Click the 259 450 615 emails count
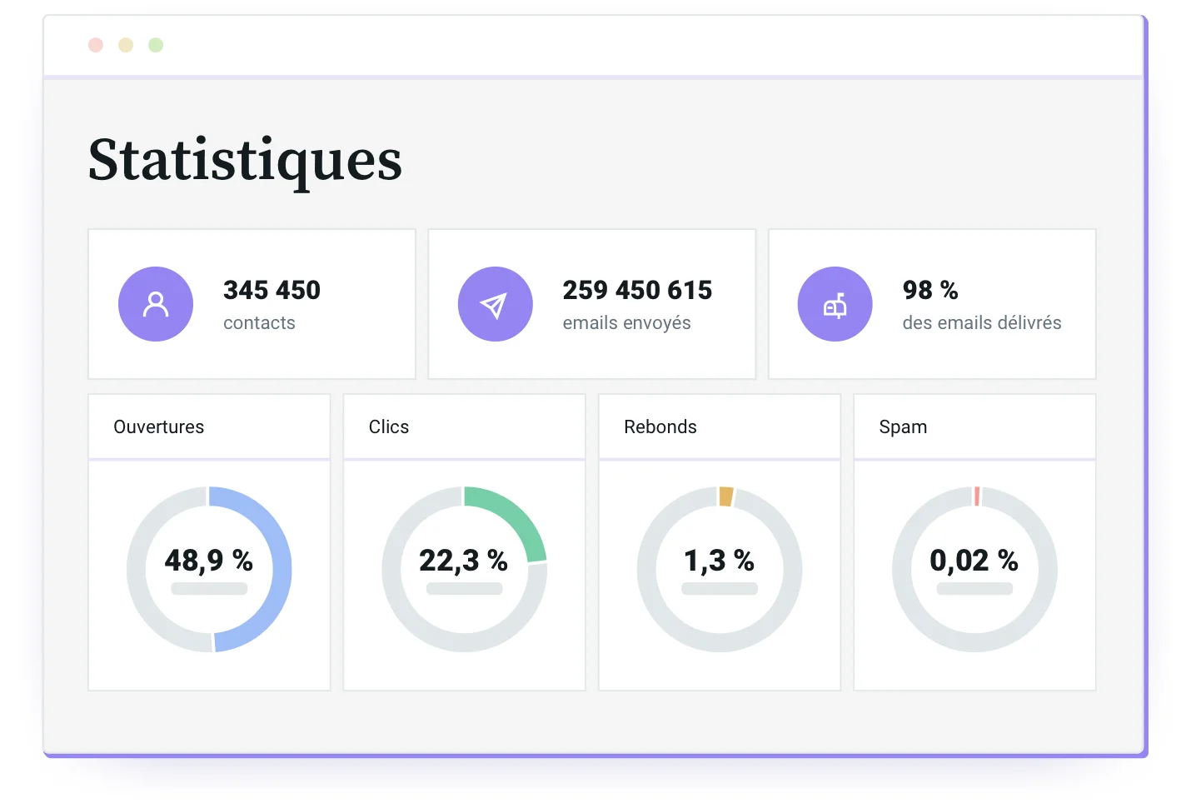 pos(637,290)
